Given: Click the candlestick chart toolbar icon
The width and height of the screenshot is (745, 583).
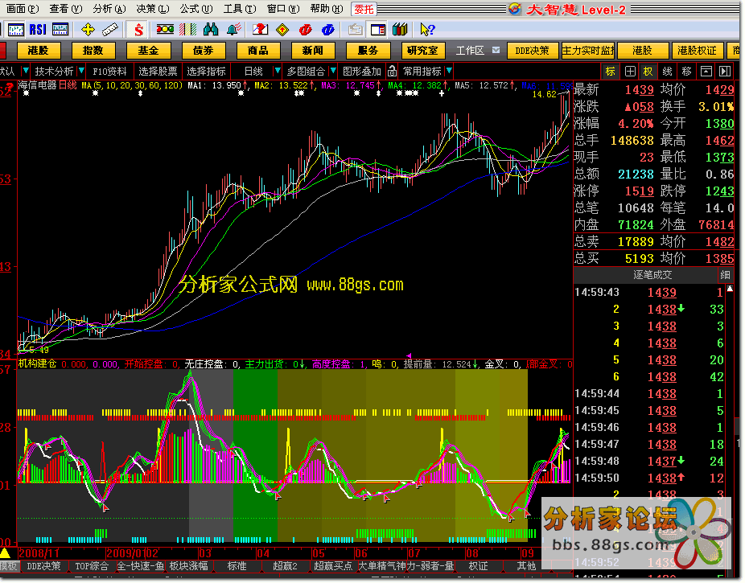Looking at the screenshot, I should coord(15,30).
